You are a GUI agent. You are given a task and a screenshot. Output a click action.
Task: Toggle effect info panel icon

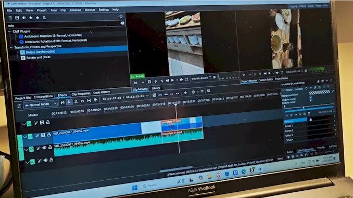121,16
